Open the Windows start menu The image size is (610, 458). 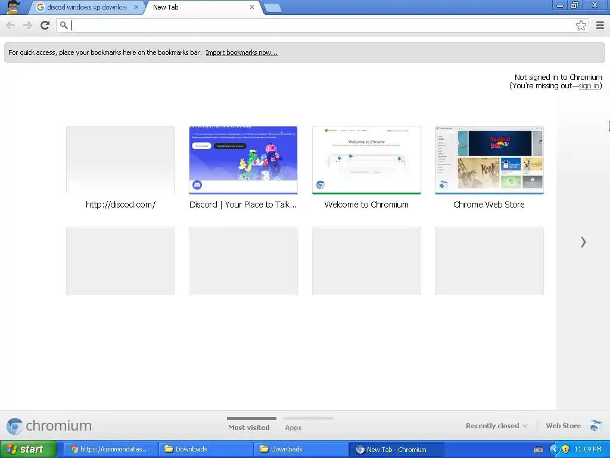pos(29,449)
